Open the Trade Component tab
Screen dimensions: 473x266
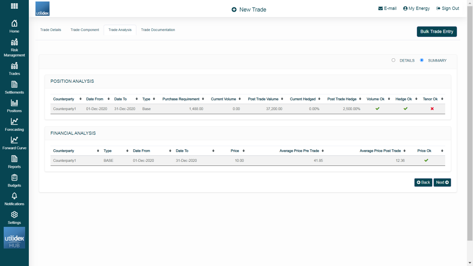pos(85,30)
